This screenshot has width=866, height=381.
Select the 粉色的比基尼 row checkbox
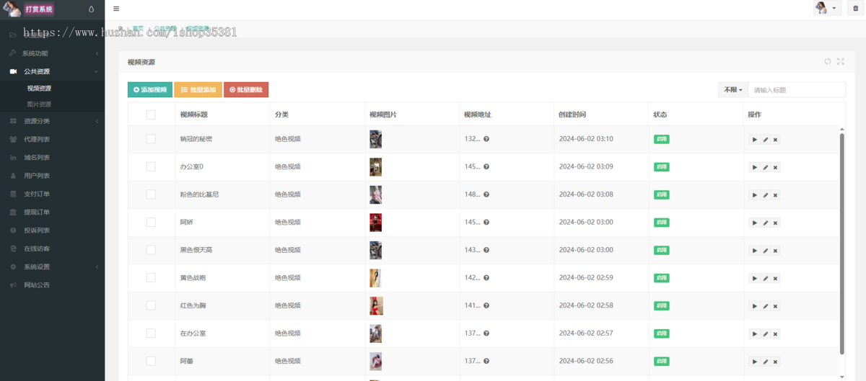click(x=151, y=194)
